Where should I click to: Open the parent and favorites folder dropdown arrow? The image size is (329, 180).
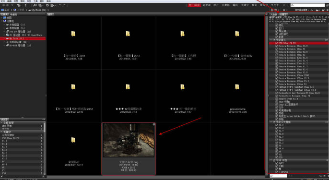[12, 5]
